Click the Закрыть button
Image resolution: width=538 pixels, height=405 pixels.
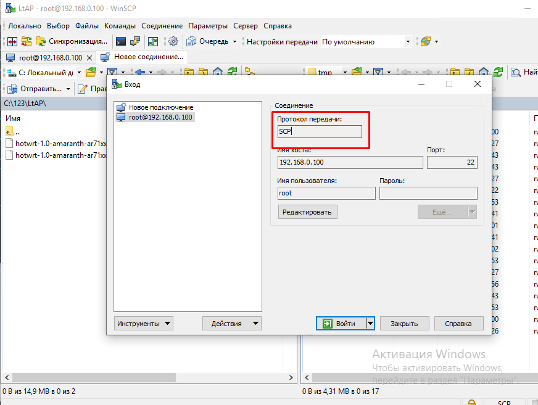coord(404,324)
